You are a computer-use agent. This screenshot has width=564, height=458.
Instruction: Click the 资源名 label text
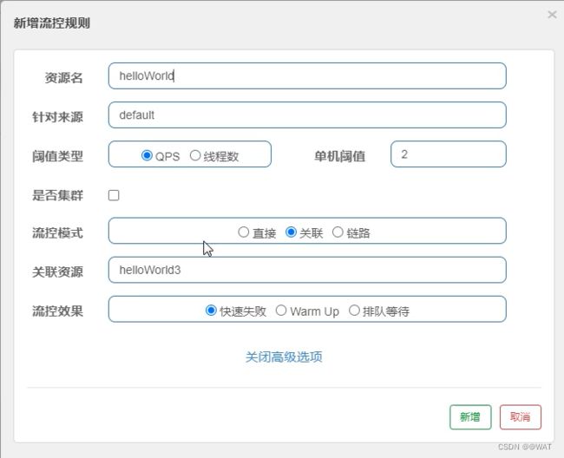tap(63, 78)
